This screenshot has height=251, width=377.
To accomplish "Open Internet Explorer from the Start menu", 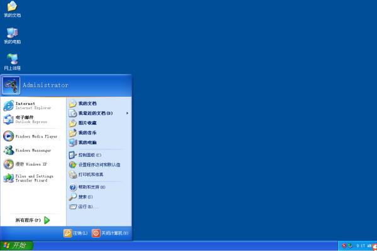I will click(33, 105).
